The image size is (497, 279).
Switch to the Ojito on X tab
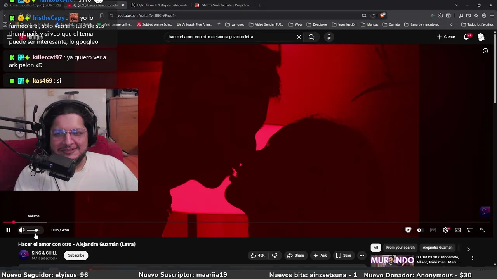click(159, 5)
